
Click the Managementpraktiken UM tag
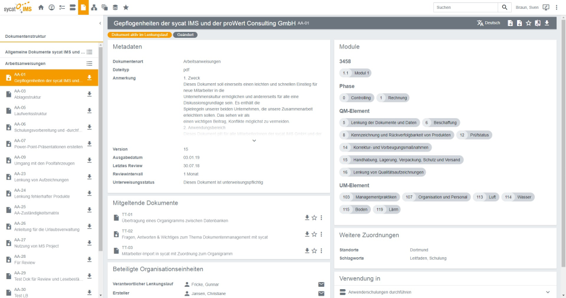click(x=370, y=197)
